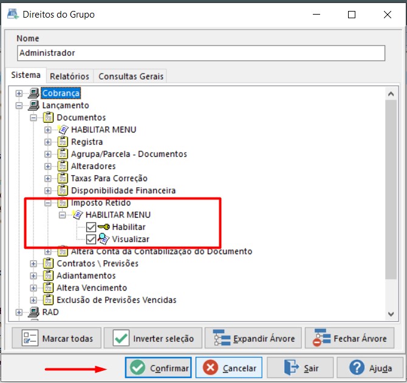Click the Altera Vencimento clipboard icon
The width and height of the screenshot is (407, 383).
coord(48,288)
